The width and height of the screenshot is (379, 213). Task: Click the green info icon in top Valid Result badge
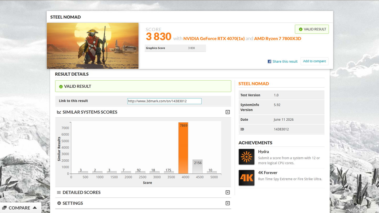301,29
